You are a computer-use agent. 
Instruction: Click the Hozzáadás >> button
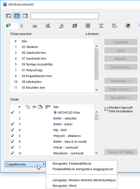pos(121,81)
